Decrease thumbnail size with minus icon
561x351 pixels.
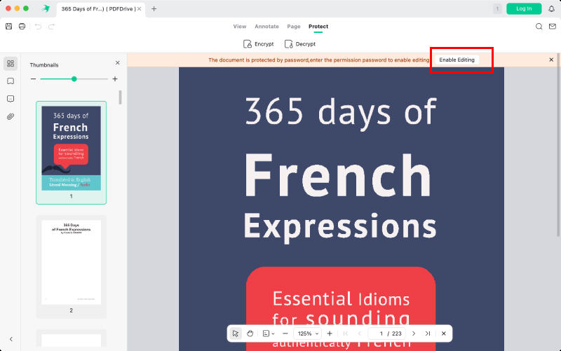[33, 79]
